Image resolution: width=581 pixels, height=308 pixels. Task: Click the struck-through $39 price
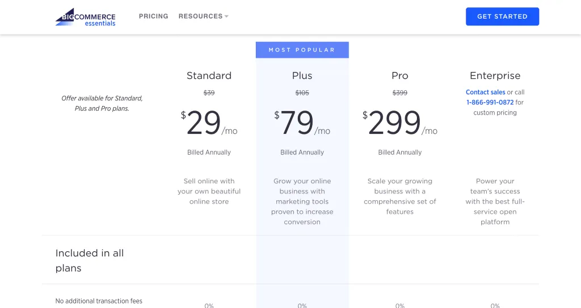click(209, 92)
